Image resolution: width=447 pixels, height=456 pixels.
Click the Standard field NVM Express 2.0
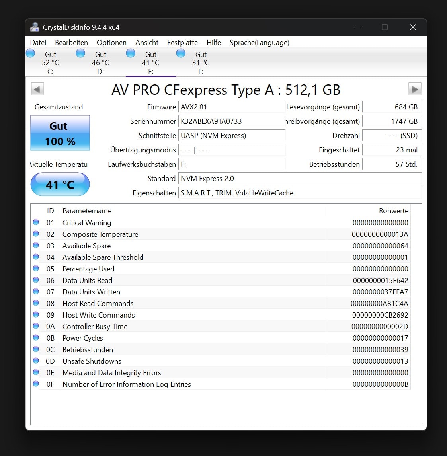point(300,179)
